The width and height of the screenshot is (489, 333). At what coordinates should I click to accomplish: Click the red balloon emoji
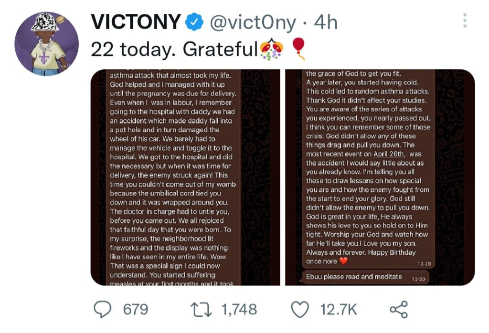point(298,49)
